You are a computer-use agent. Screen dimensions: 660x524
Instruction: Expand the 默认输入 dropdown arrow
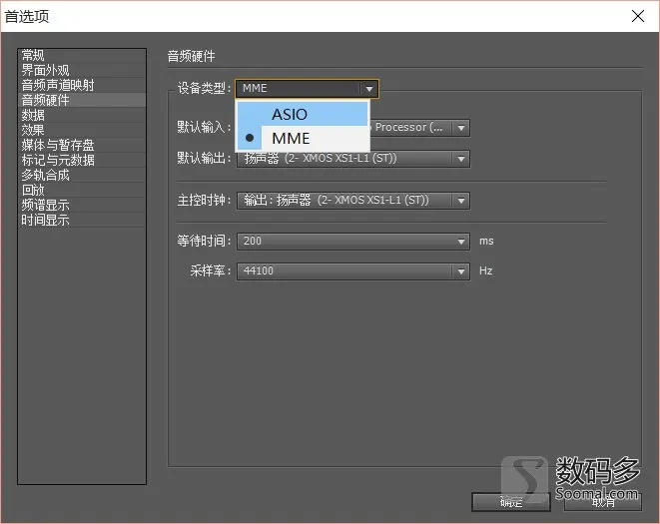[x=461, y=128]
